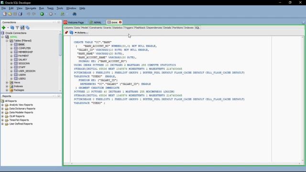This screenshot has width=306, height=172.
Task: Select the SALARY table in the tree
Action: 22,60
